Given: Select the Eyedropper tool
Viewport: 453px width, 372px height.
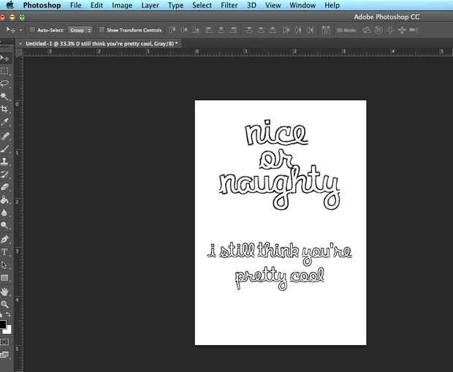Looking at the screenshot, I should coord(4,122).
